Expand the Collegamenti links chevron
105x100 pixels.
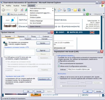104,14
